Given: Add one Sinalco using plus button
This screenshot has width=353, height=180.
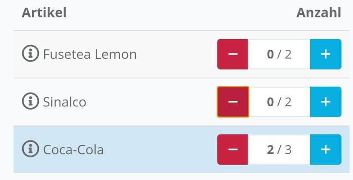Looking at the screenshot, I should tap(325, 102).
